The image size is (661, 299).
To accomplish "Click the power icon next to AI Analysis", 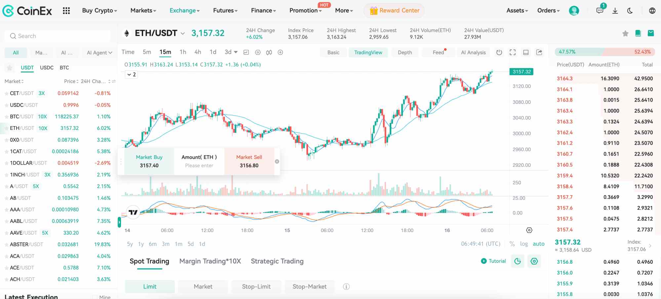I will [499, 52].
